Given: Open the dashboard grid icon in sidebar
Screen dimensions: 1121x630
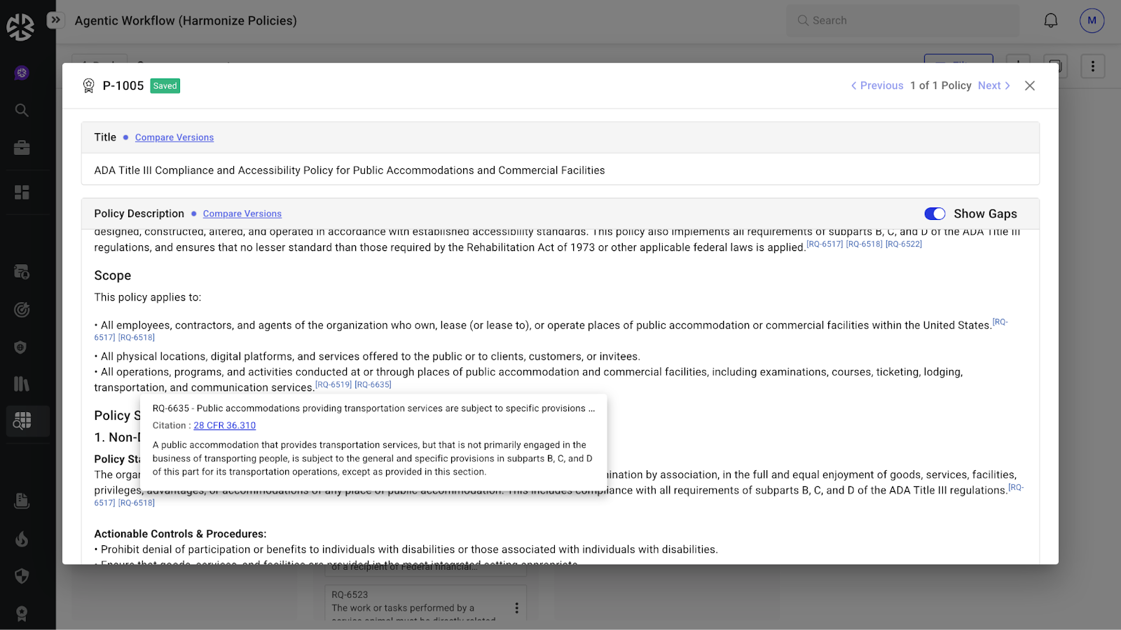Looking at the screenshot, I should coord(22,192).
